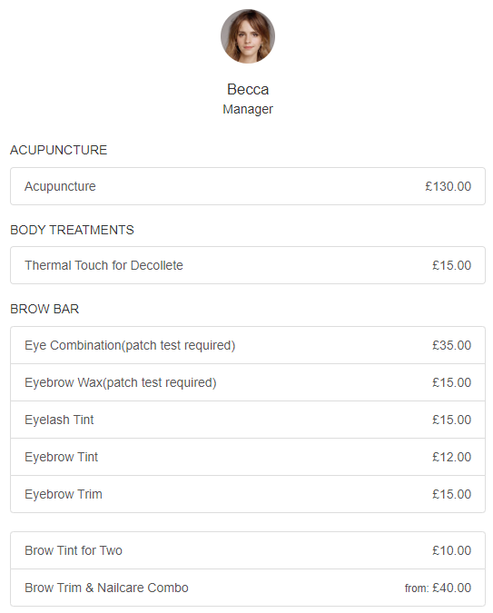
Task: Click the £35.00 Eye Combination price
Action: point(451,345)
